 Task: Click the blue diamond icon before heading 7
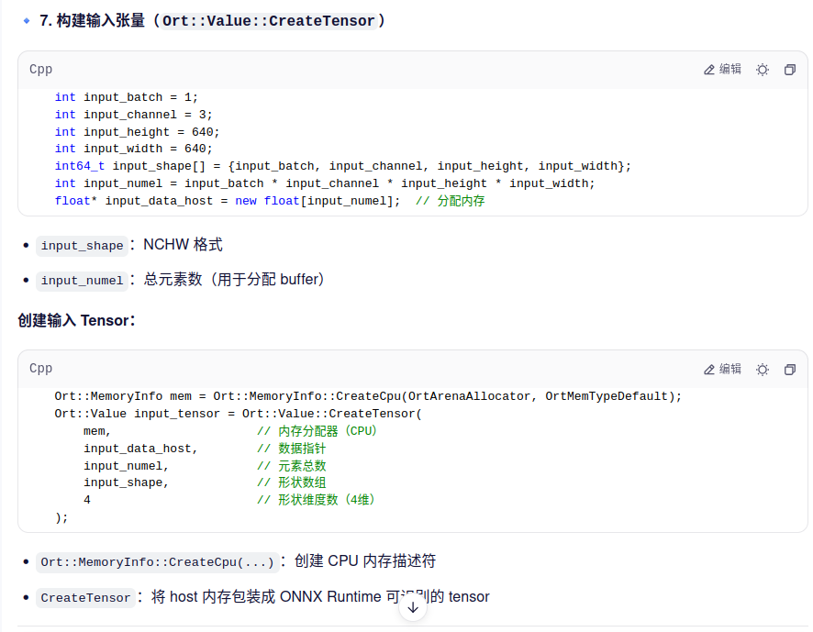[x=25, y=19]
